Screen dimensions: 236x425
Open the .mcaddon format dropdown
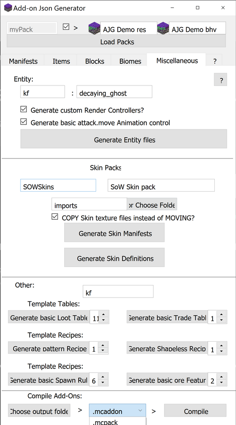pos(117,411)
